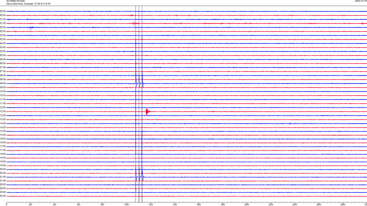This screenshot has width=367, height=206.
Task: Click the 26m axis tick label
Action: pos(319,204)
